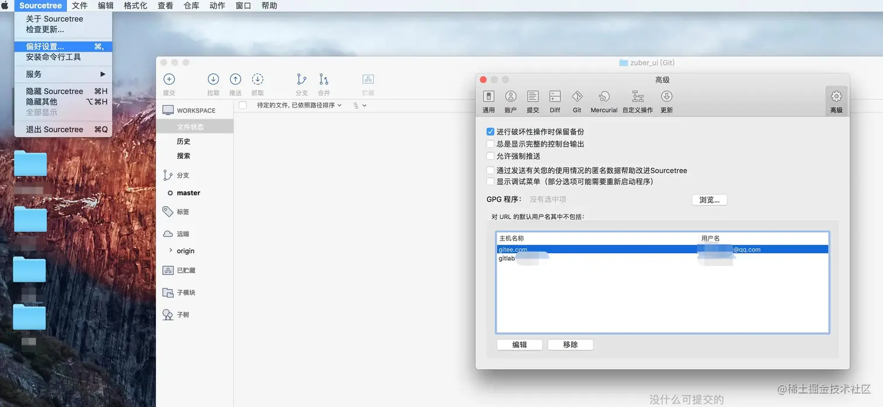Click the Tags (标签) sidebar section
Viewport: 883px width, 407px height.
click(x=183, y=211)
